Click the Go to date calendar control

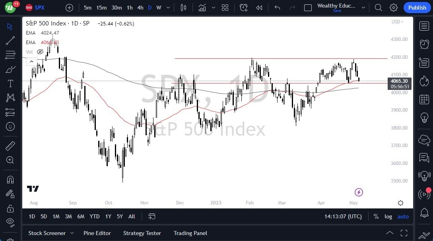pyautogui.click(x=151, y=216)
